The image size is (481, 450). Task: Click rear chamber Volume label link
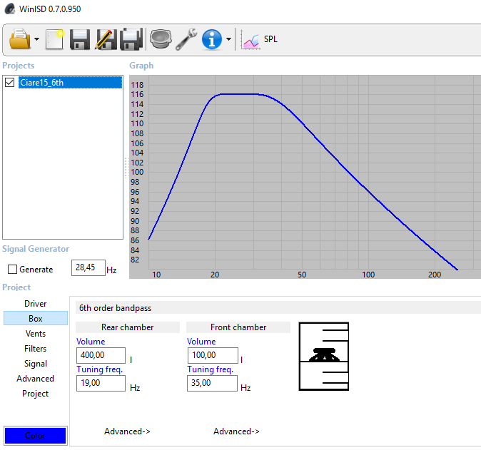tap(91, 342)
